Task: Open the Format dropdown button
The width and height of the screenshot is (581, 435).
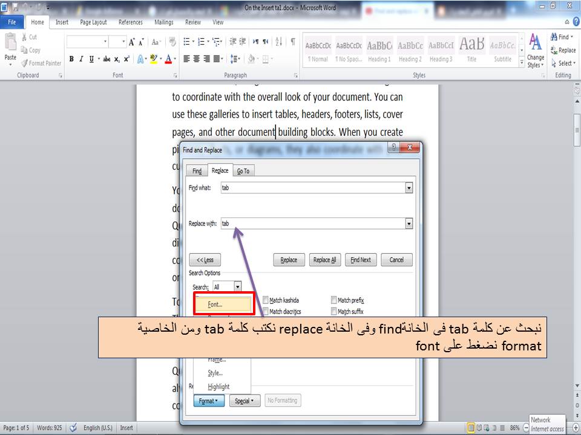Action: pos(209,401)
